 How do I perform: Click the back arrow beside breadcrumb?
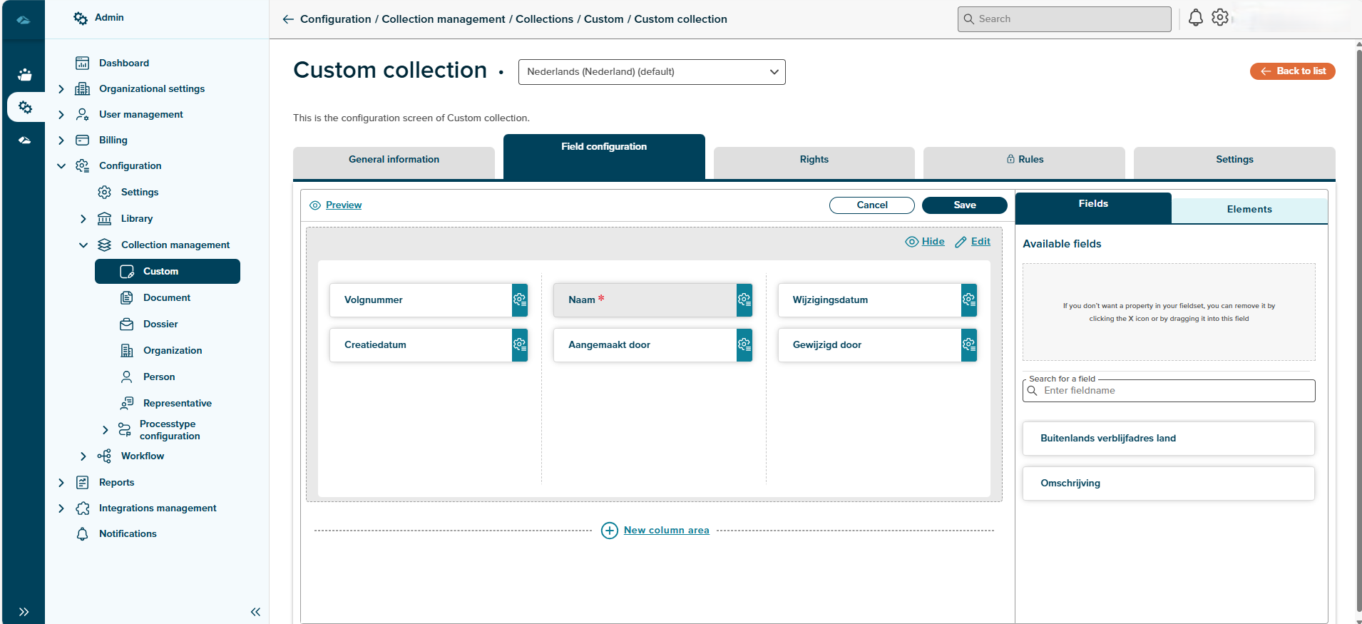[288, 19]
